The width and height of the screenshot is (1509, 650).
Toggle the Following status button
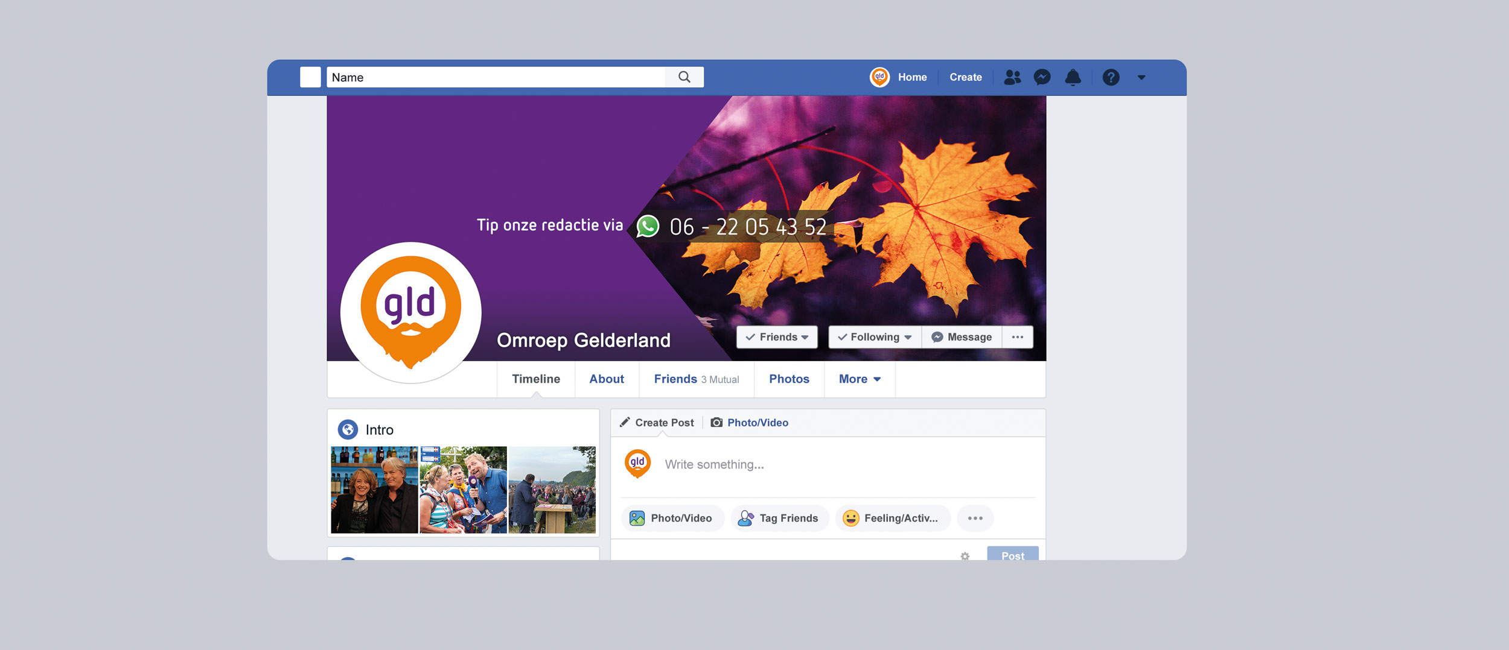tap(875, 337)
